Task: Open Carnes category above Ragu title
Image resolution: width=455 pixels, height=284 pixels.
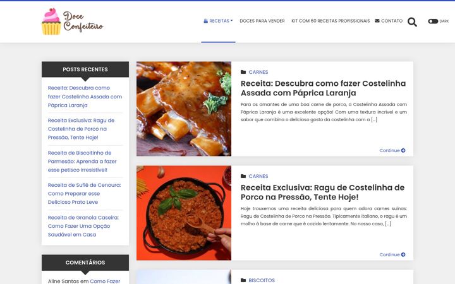Action: [258, 176]
